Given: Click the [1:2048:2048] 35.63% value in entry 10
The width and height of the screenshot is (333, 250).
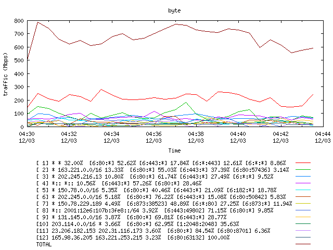Looking at the screenshot, I should [208, 224].
